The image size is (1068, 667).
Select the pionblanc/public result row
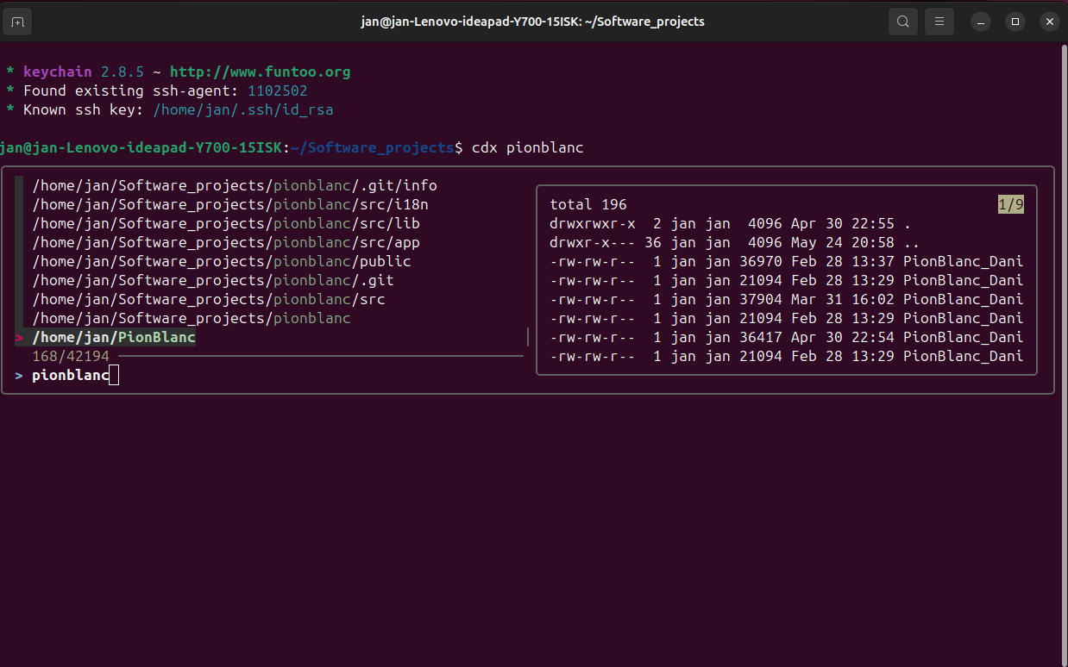tap(222, 261)
